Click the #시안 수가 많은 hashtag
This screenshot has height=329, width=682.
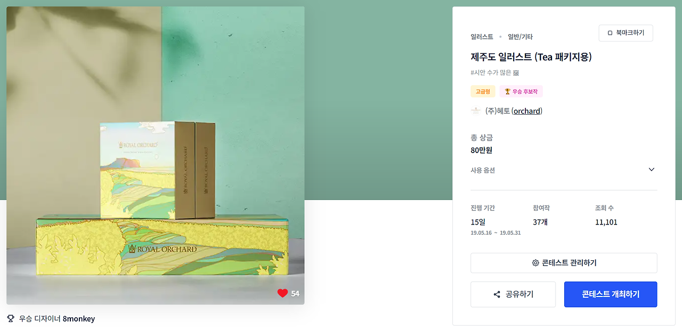[x=494, y=73]
